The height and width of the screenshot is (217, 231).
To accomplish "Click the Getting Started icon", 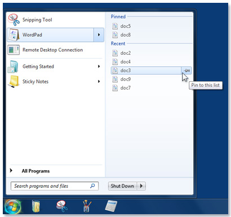I will [13, 67].
